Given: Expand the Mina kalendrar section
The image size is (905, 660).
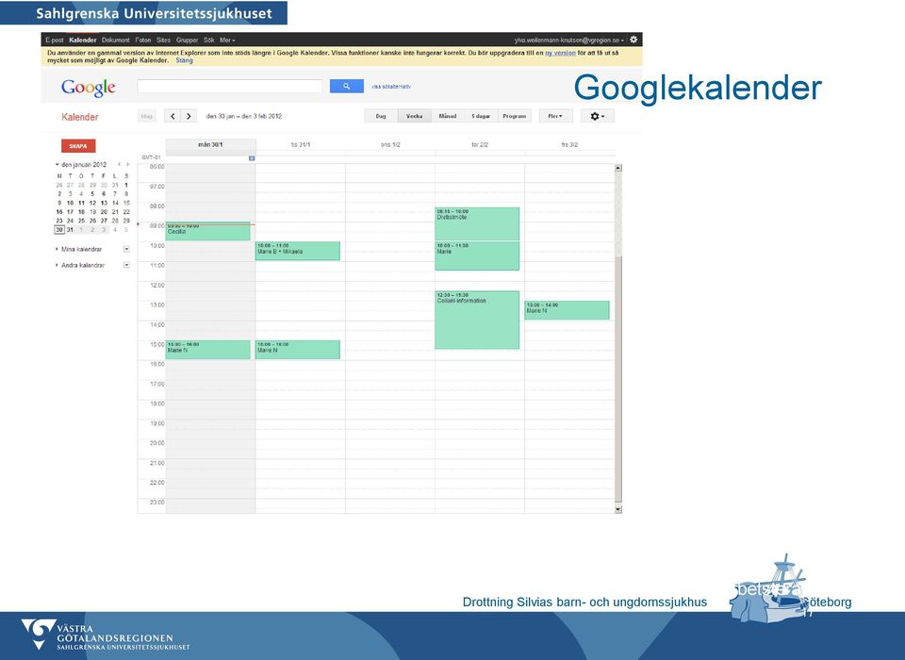Looking at the screenshot, I should click(57, 250).
